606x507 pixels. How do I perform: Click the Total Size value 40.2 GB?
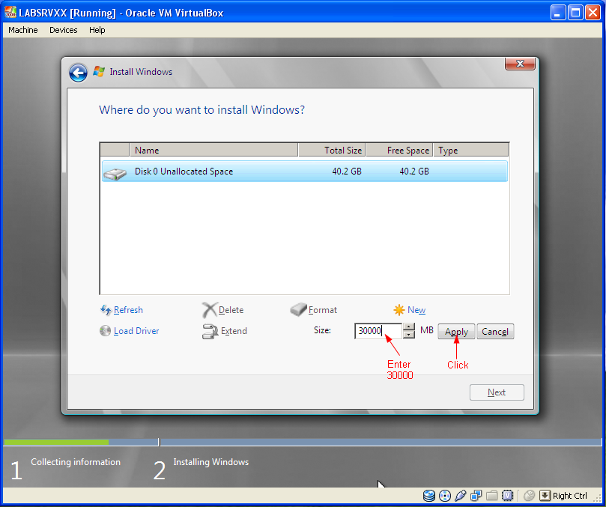(x=347, y=171)
